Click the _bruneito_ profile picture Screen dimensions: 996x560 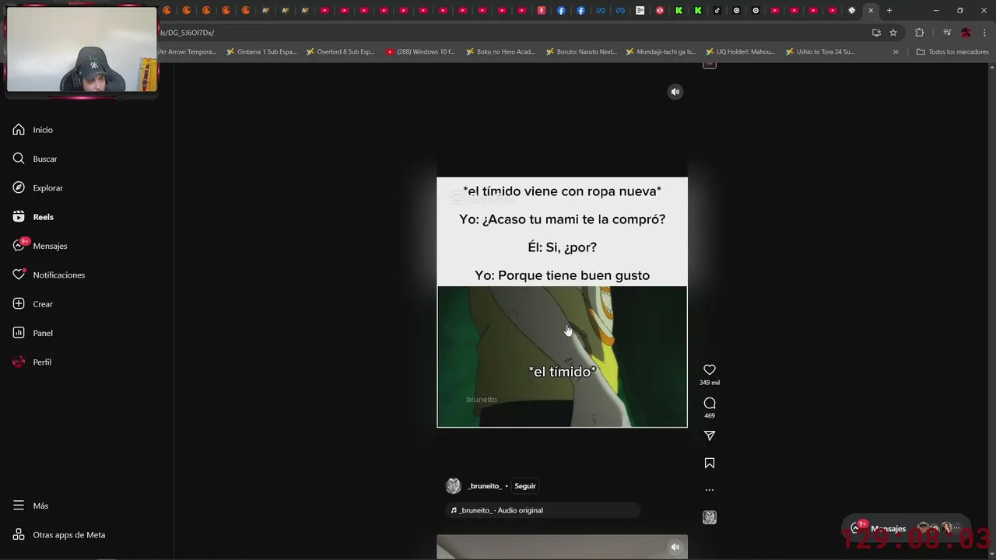453,486
